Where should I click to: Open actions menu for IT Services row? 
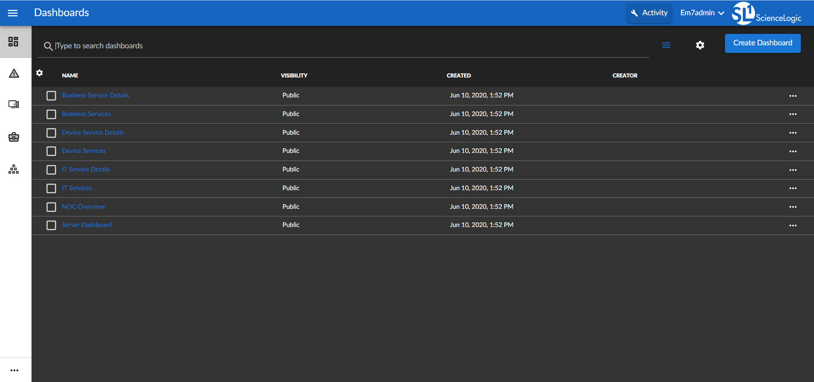tap(792, 188)
